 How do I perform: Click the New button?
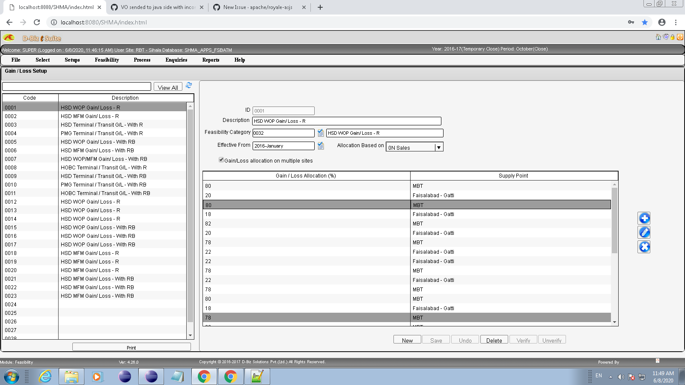407,339
